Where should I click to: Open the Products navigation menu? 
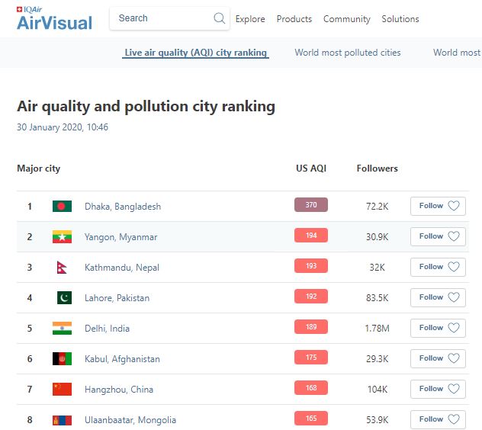pyautogui.click(x=294, y=19)
